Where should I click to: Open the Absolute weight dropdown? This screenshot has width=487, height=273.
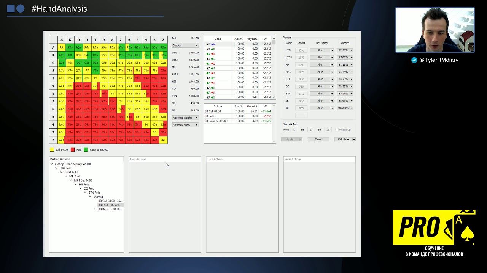pyautogui.click(x=185, y=118)
